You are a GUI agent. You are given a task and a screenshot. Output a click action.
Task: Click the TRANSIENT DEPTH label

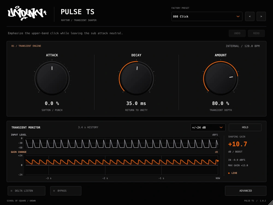221,110
